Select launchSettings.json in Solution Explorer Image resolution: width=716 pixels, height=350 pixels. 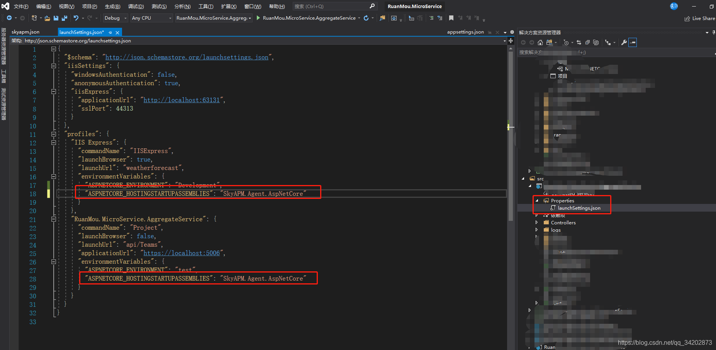click(x=579, y=208)
